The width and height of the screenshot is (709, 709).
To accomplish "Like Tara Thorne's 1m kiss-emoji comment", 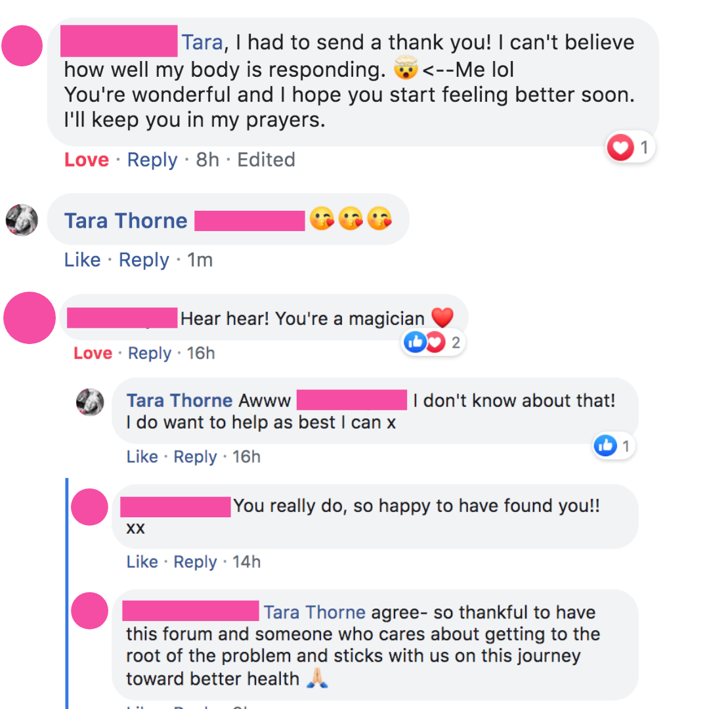I will (x=82, y=260).
